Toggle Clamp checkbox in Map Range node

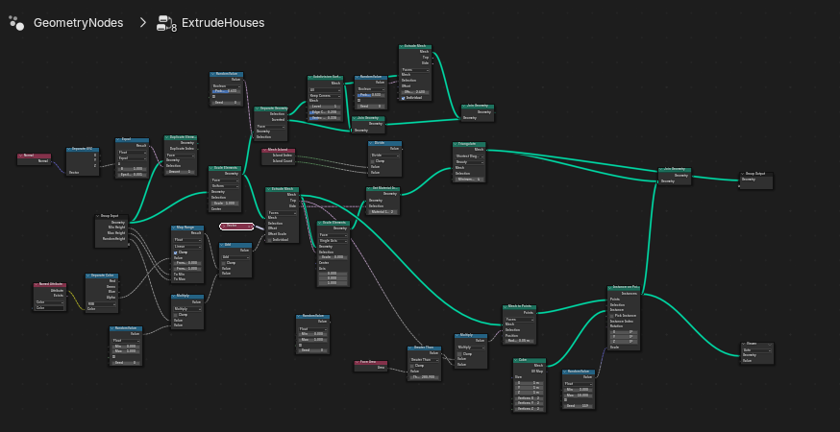tap(176, 252)
